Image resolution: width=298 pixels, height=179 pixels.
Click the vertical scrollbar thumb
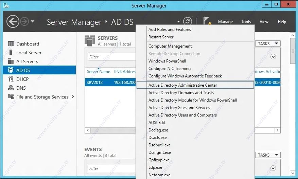293,51
